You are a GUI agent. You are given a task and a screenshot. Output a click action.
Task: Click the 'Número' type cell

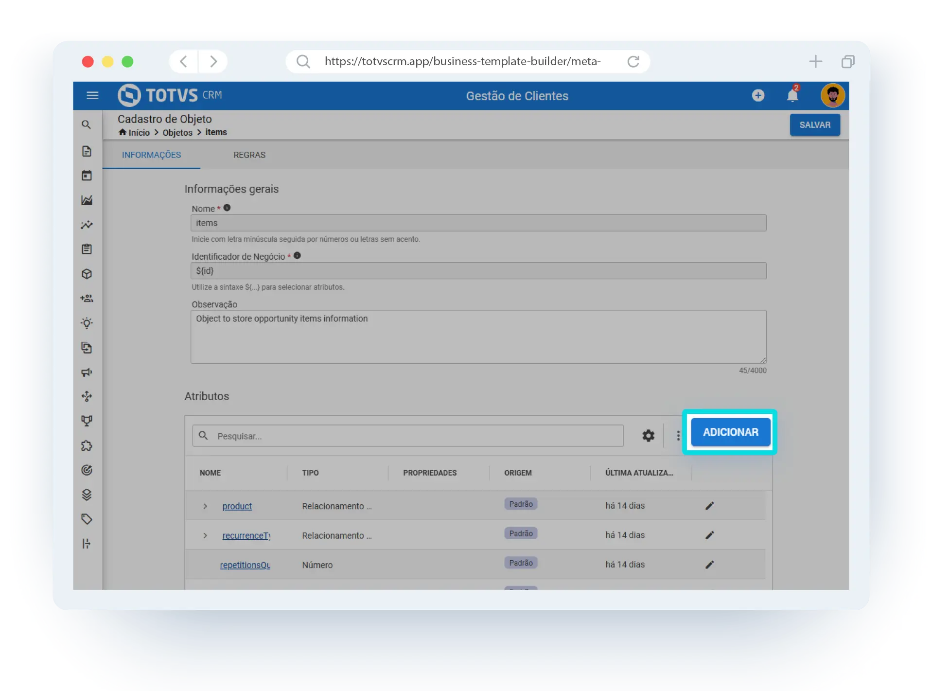tap(317, 565)
